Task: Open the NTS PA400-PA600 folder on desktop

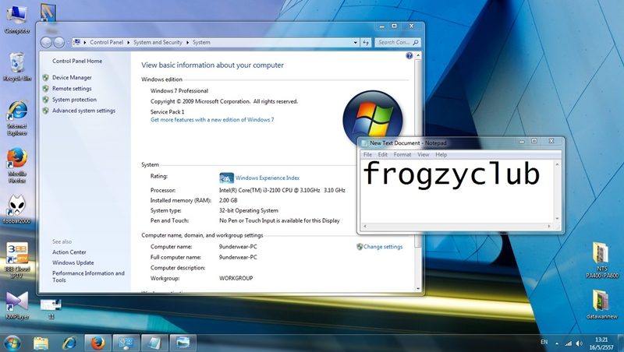Action: coord(601,259)
